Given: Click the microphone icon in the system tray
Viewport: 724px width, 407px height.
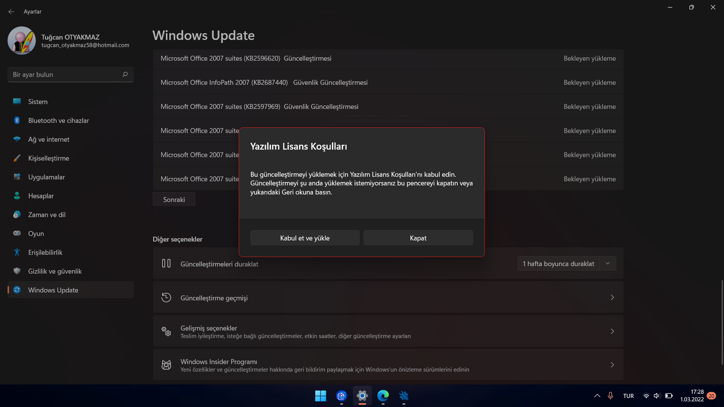Looking at the screenshot, I should (x=610, y=396).
